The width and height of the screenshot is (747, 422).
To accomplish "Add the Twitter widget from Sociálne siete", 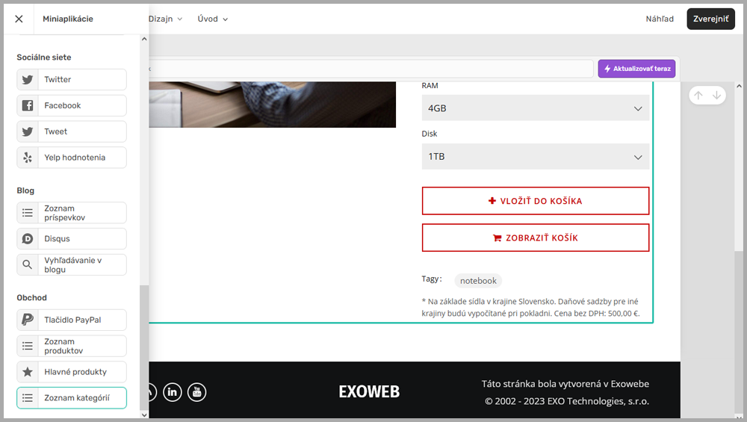I will click(72, 80).
